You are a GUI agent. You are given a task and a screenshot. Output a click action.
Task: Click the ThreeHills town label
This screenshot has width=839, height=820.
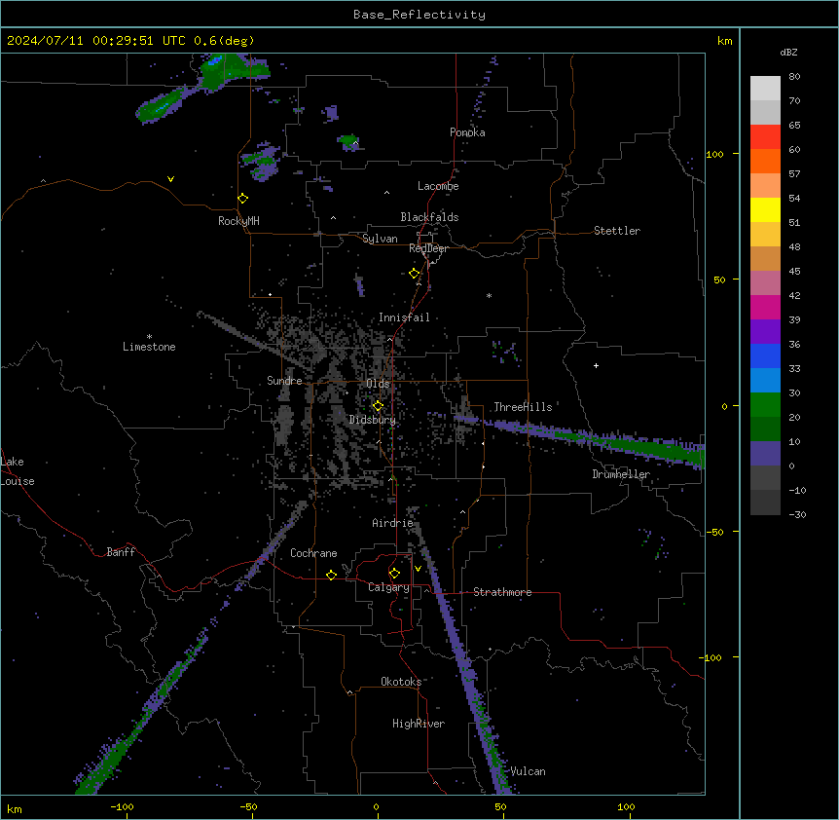pyautogui.click(x=523, y=407)
